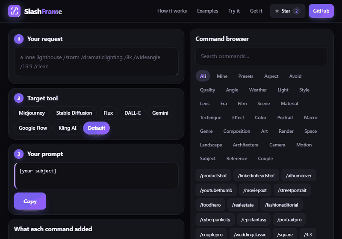Viewport: 342px width, 239px height.
Task: Filter commands by Aspect
Action: pyautogui.click(x=271, y=76)
